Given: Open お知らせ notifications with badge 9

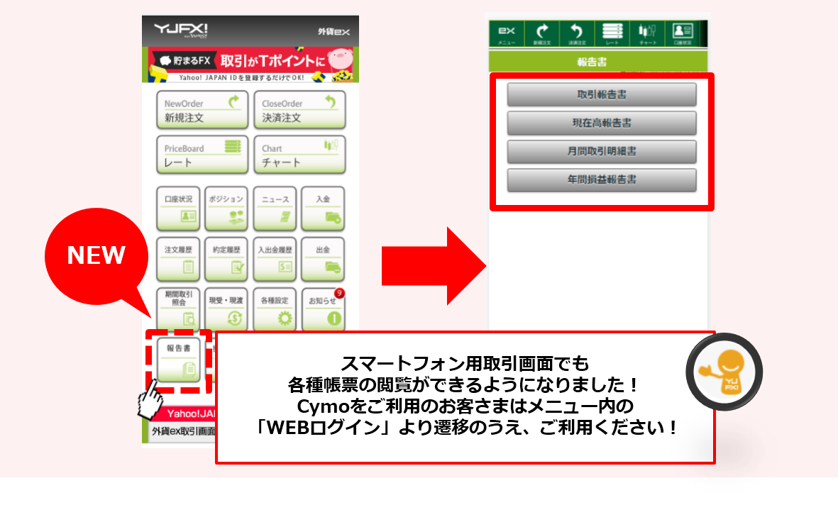Looking at the screenshot, I should click(323, 306).
